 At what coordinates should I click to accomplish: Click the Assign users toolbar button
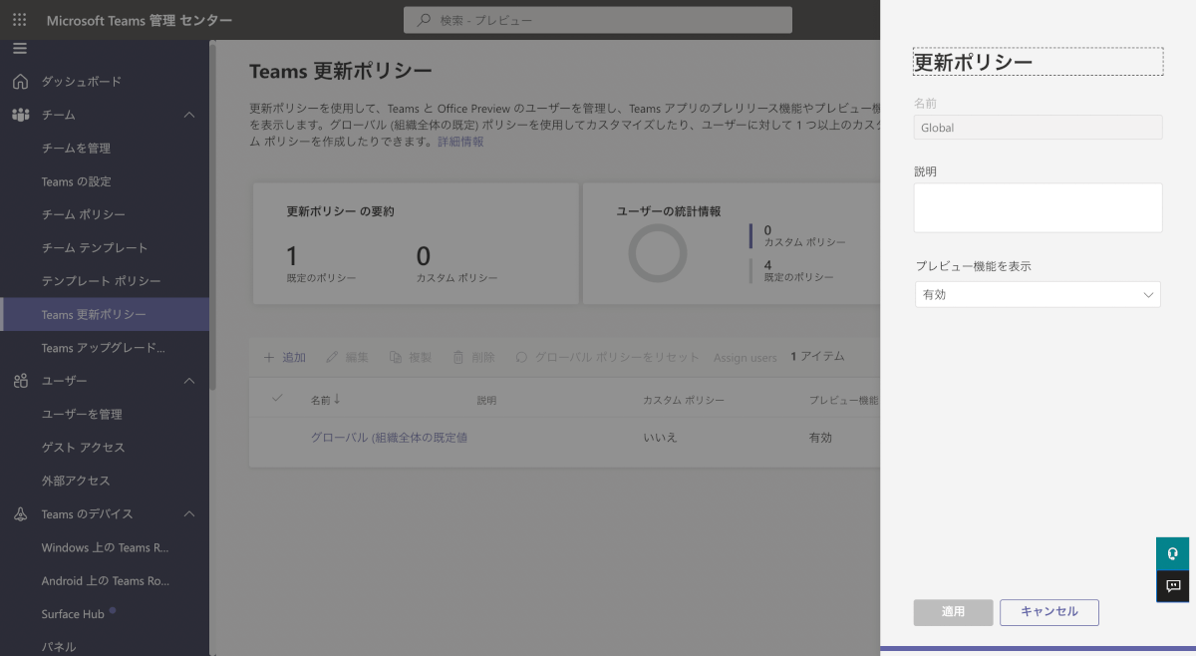745,358
